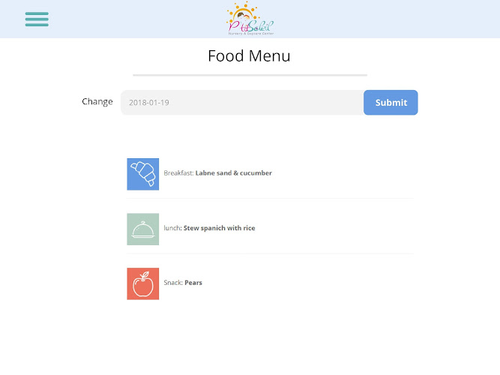Screen dimensions: 500x375
Task: Click the blue croissant breakfast icon
Action: 143,174
